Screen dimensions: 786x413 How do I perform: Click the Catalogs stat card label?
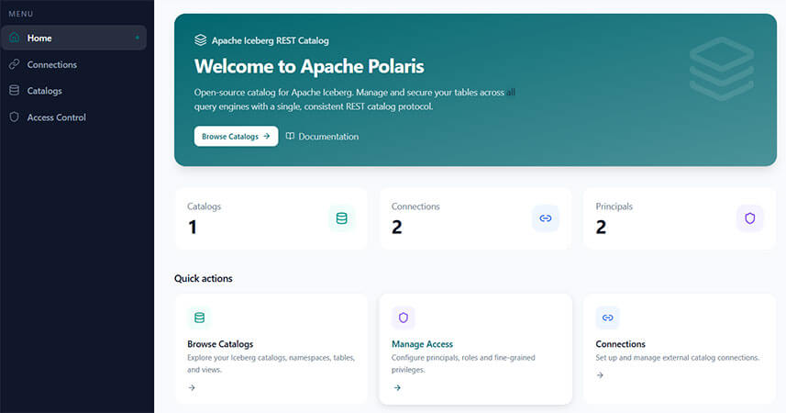tap(204, 206)
